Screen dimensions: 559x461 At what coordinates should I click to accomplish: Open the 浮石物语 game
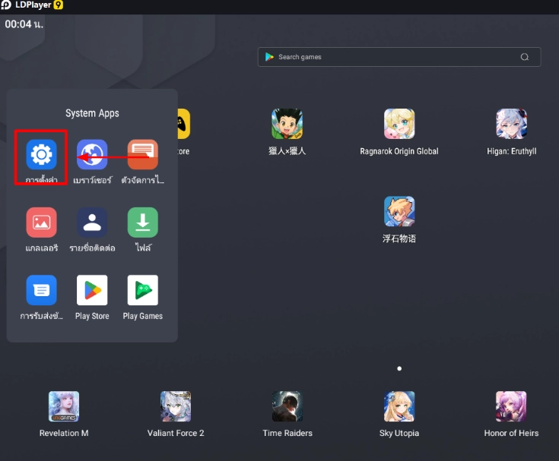click(x=399, y=212)
